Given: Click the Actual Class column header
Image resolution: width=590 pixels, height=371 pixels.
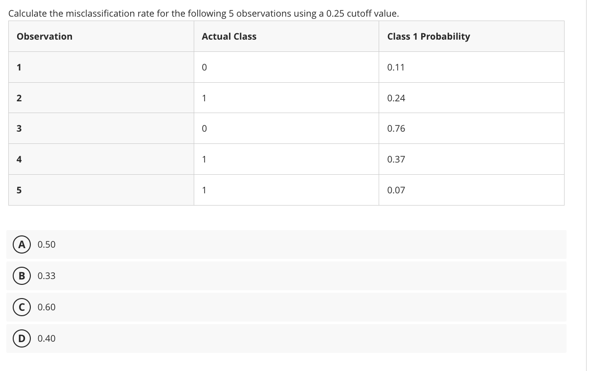Looking at the screenshot, I should coord(228,36).
